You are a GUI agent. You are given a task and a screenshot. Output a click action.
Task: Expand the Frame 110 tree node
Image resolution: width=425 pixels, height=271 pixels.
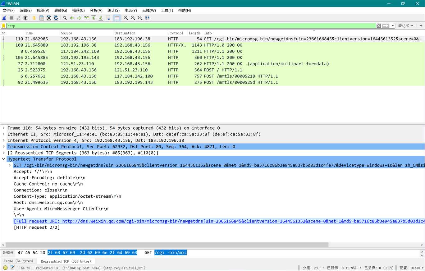[x=4, y=128]
